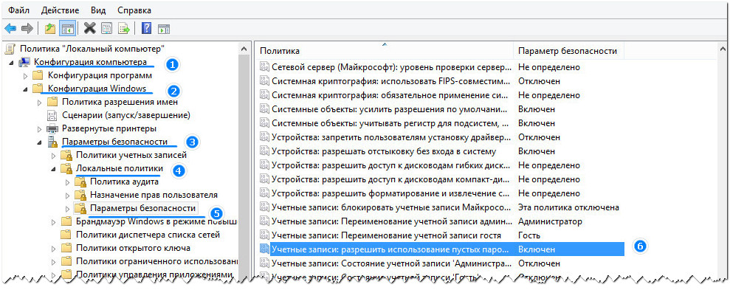Collapse the Конфигурация компьютера node arrow

[11, 63]
